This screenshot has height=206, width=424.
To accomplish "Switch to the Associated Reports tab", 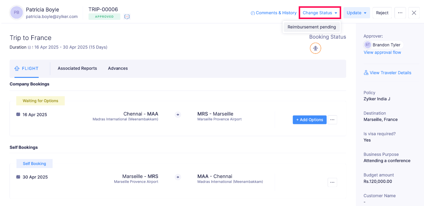I will tap(77, 68).
